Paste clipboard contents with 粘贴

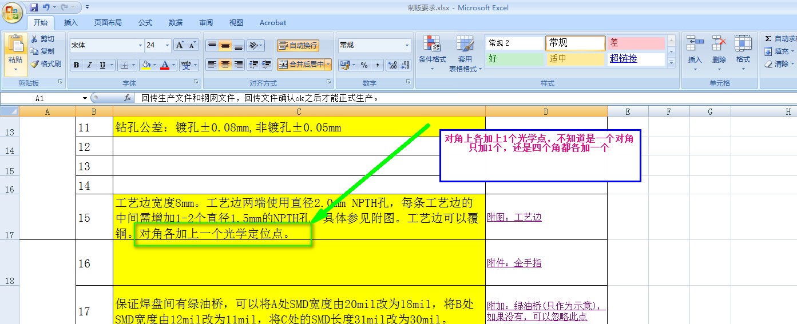pos(15,55)
